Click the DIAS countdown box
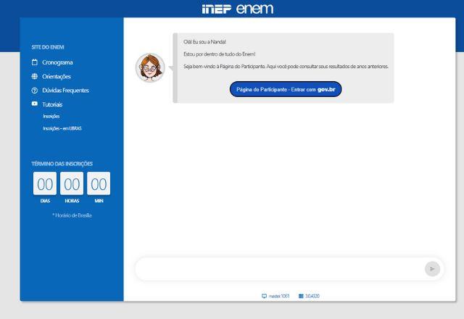This screenshot has width=464, height=319. pos(45,183)
